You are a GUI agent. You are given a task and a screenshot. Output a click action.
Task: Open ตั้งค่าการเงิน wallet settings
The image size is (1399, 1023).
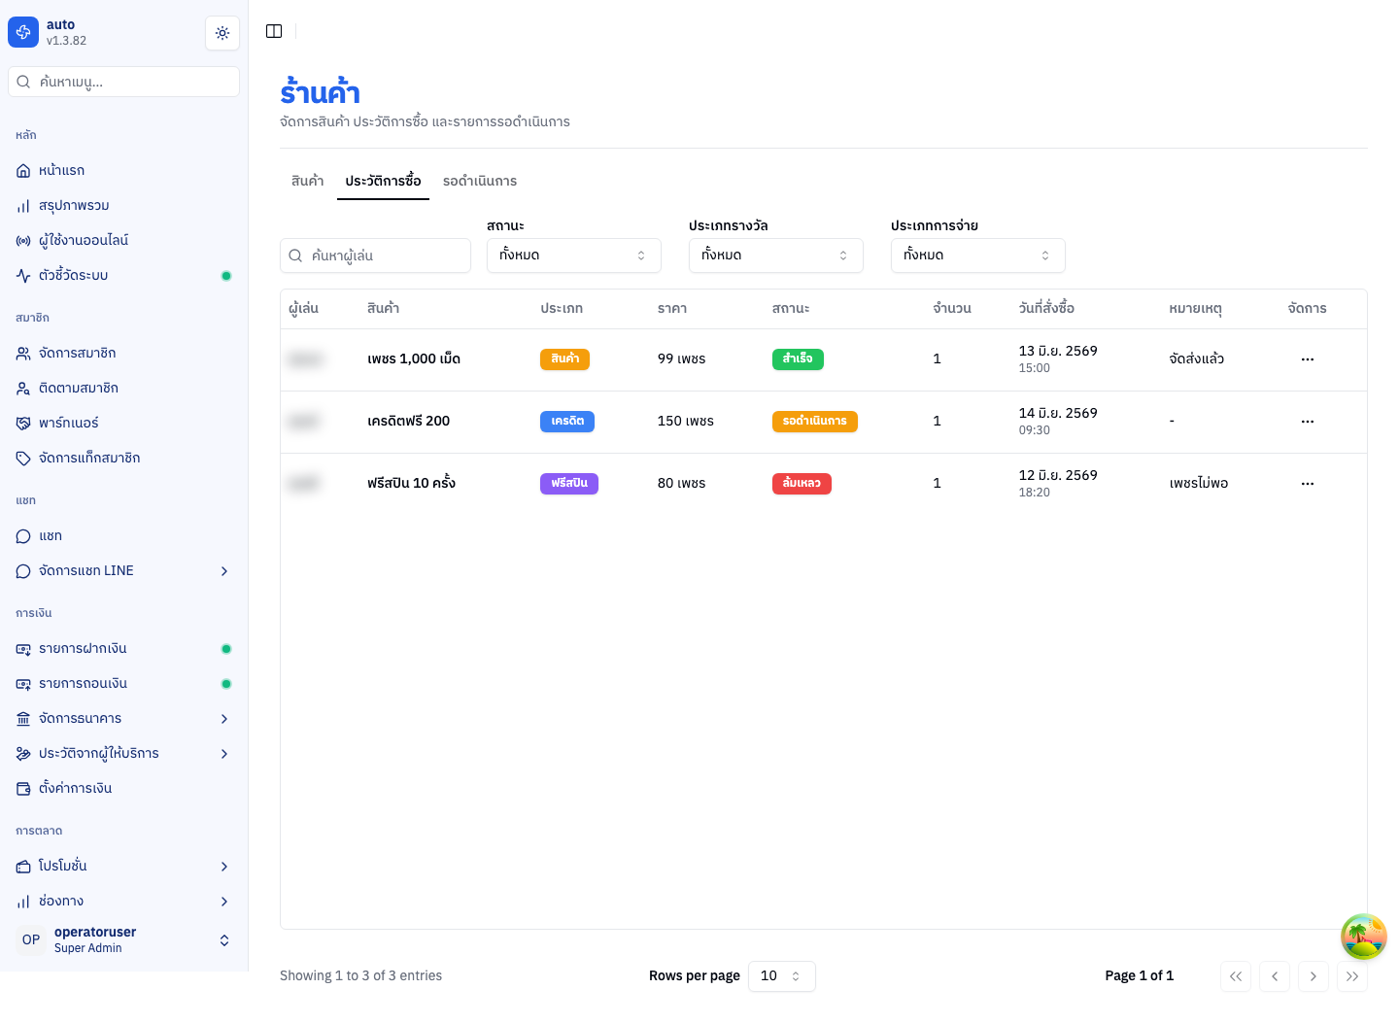123,788
